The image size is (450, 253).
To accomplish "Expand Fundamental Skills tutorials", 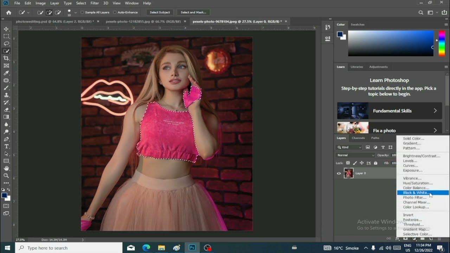I will (x=390, y=111).
